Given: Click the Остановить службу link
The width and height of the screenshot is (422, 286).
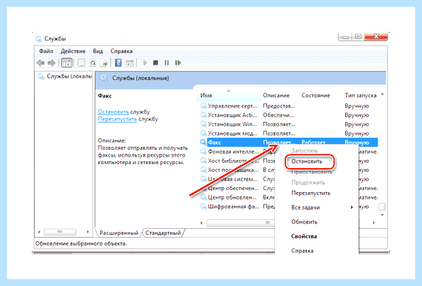Looking at the screenshot, I should click(113, 112).
